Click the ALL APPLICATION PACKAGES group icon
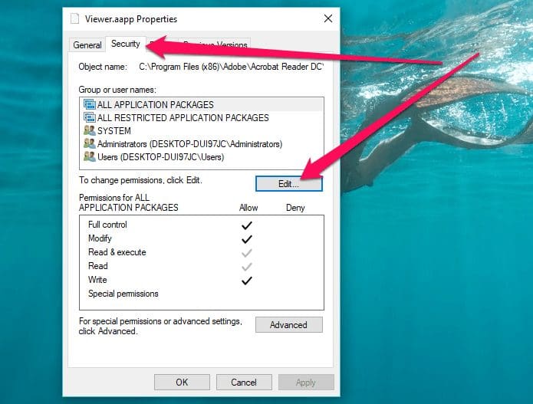This screenshot has width=533, height=404. 90,104
